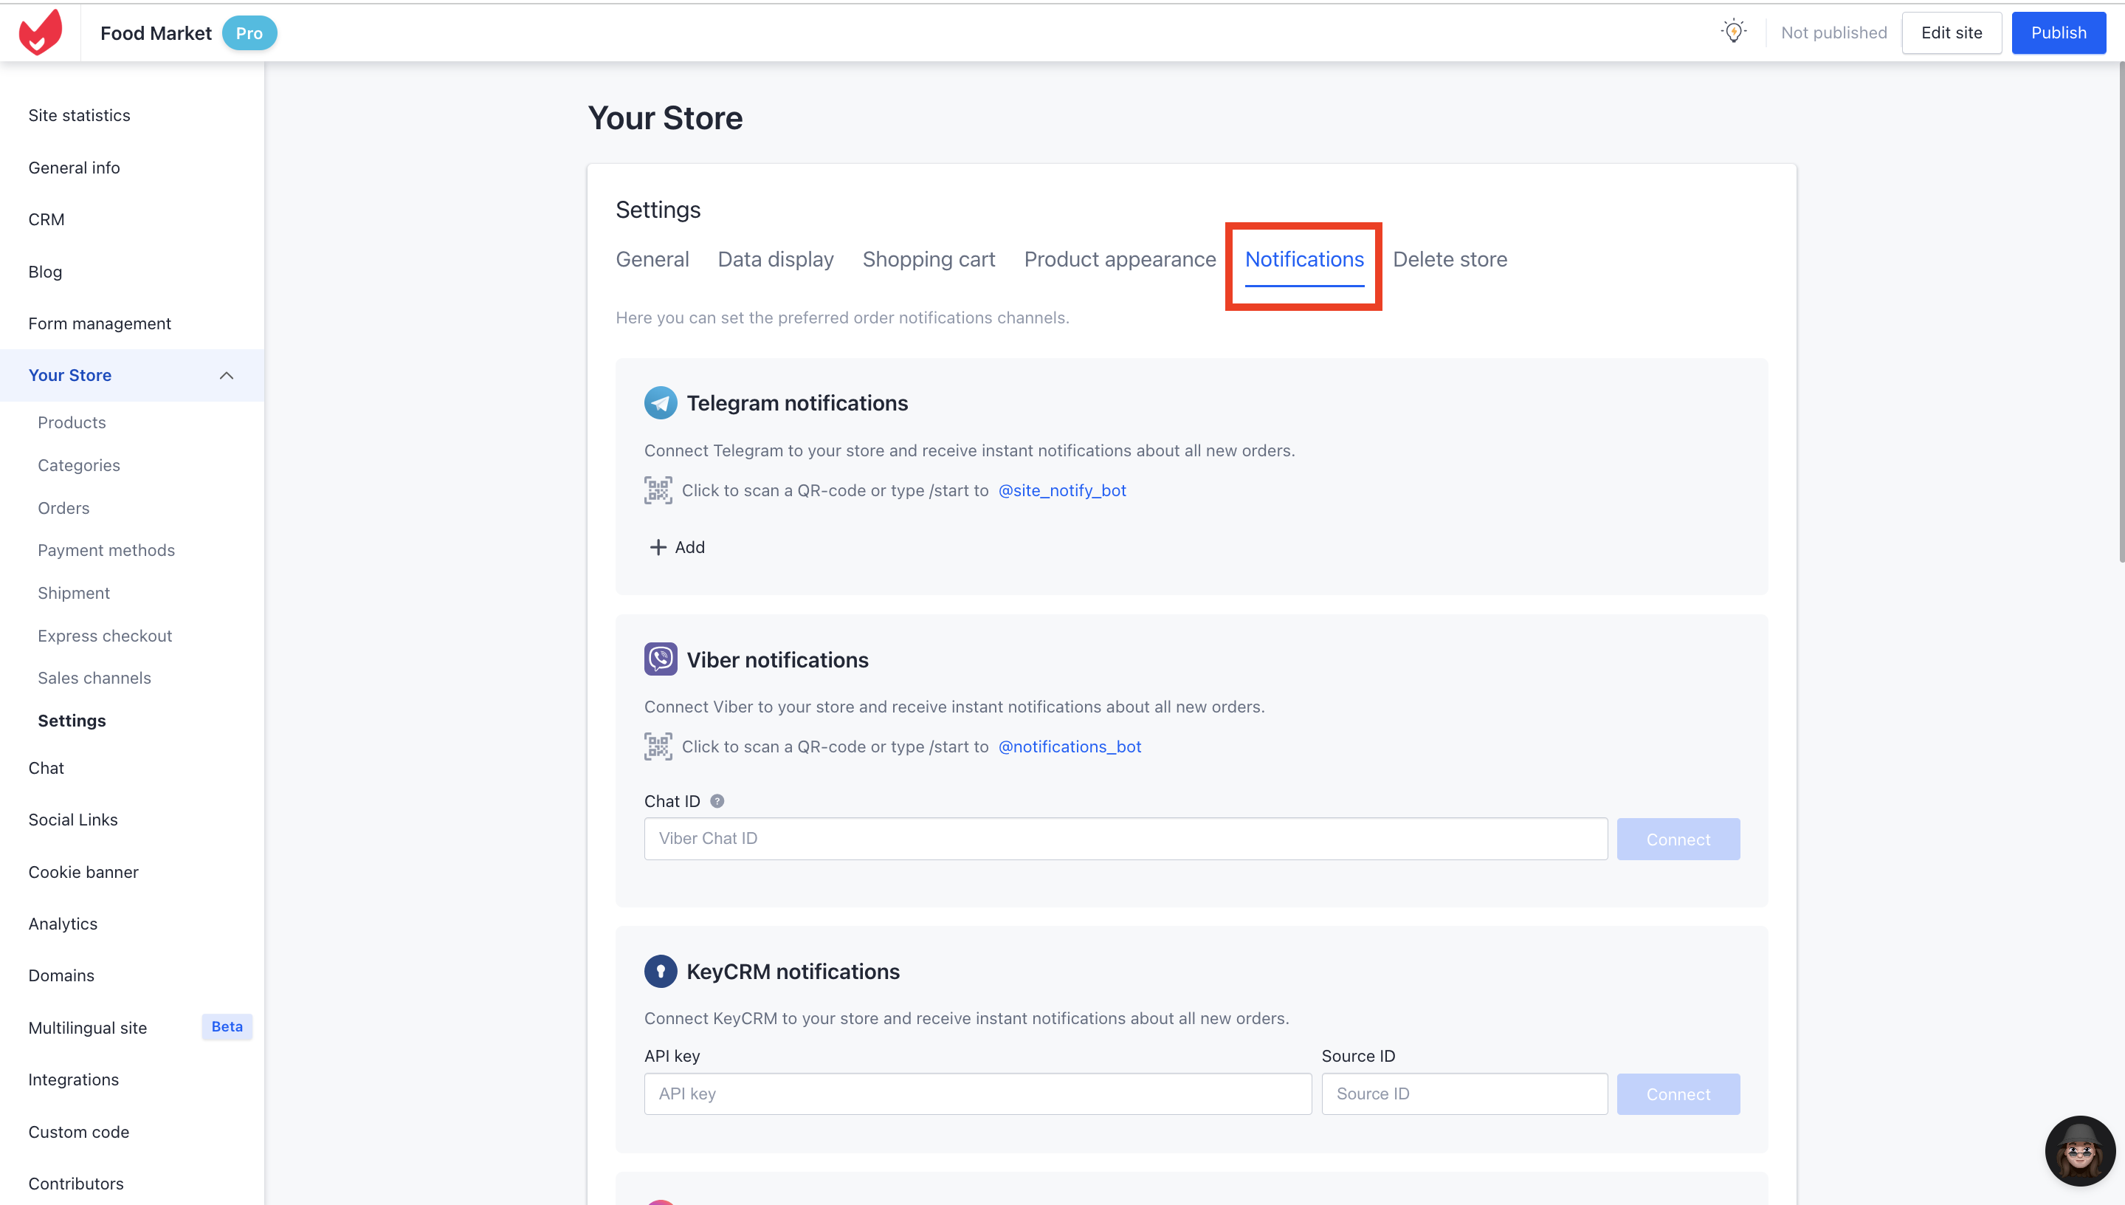Open Payment methods under Your Store

click(106, 550)
